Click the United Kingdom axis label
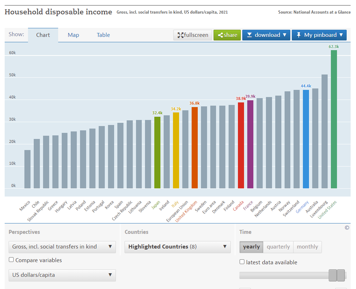356x289 pixels. coord(186,211)
